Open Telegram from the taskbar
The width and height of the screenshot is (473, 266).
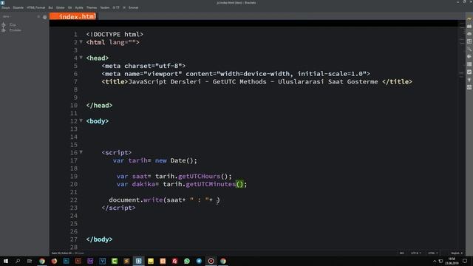coord(199,261)
